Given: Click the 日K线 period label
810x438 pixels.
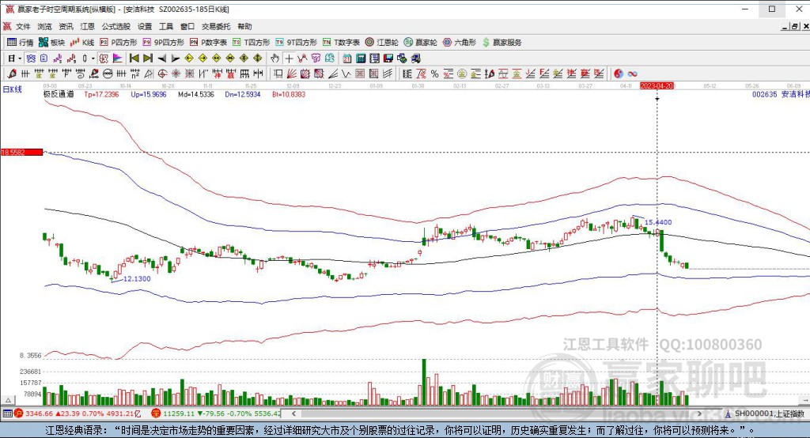Looking at the screenshot, I should pos(13,89).
